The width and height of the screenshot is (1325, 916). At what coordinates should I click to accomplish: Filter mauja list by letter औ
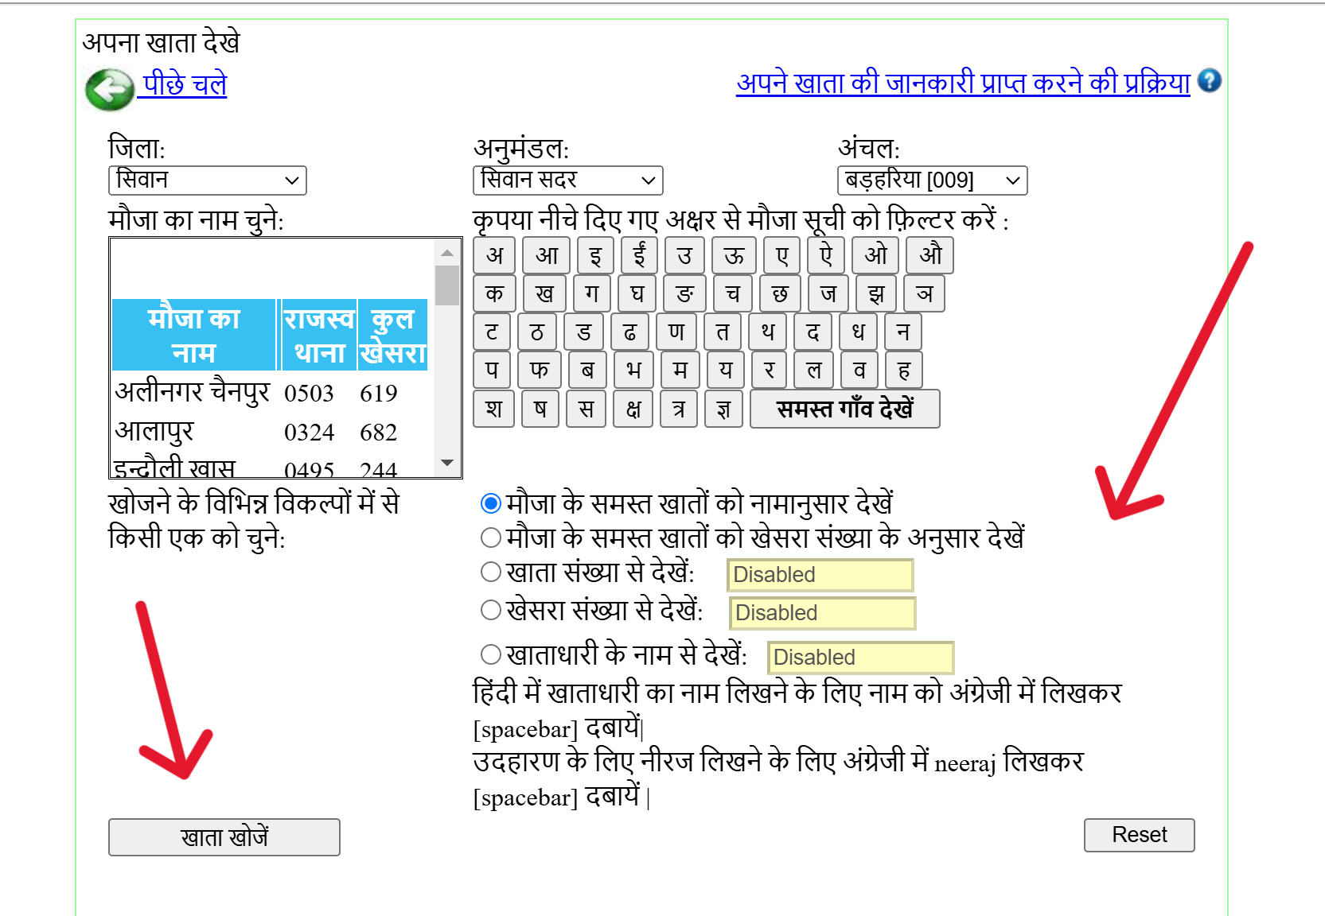(930, 255)
